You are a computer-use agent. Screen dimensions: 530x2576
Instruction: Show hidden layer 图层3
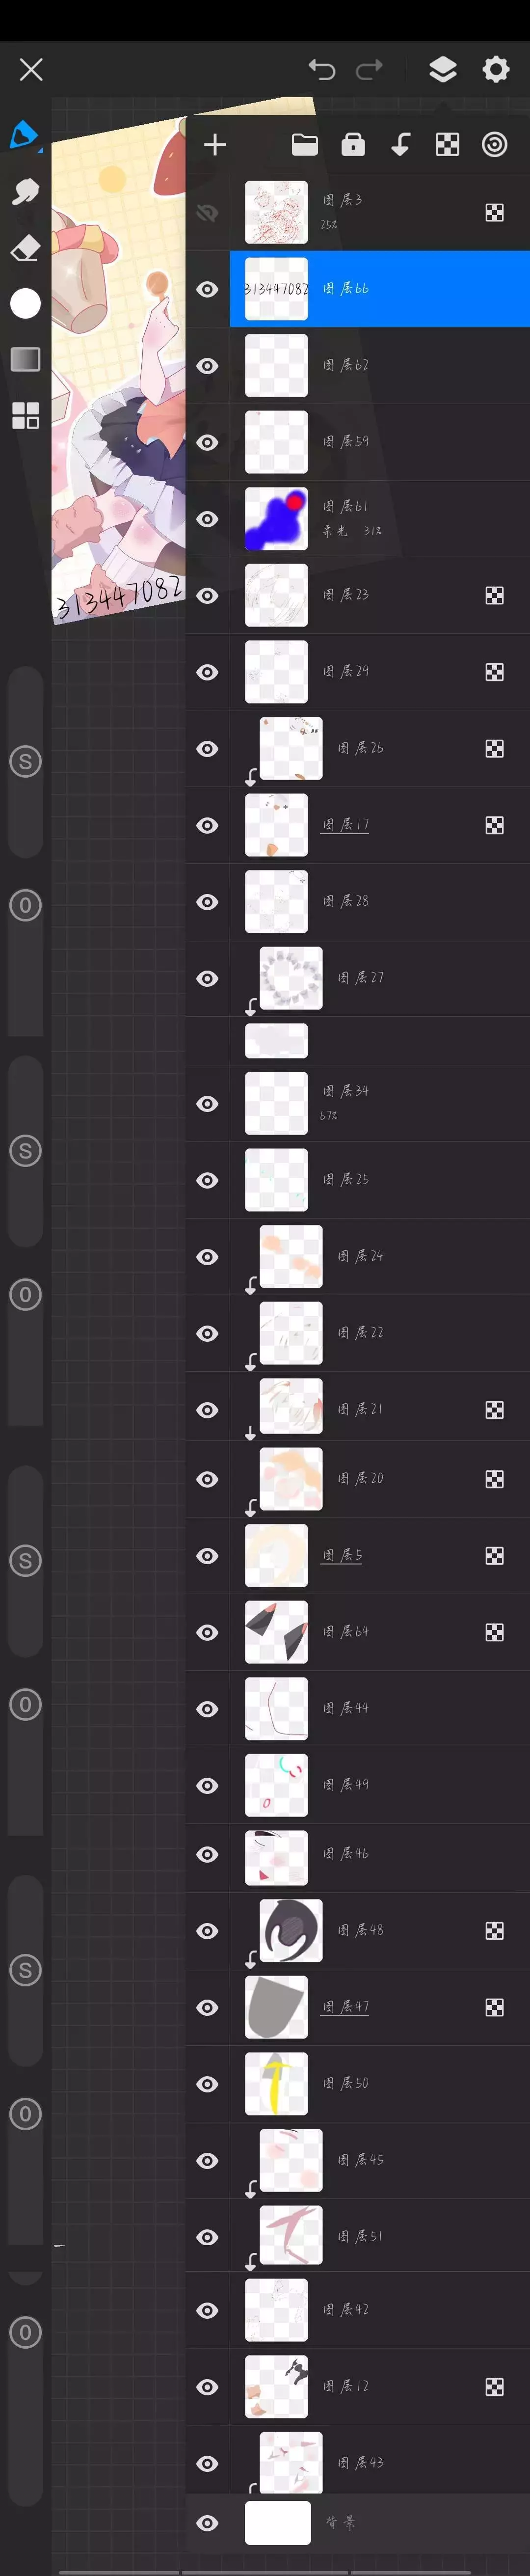point(207,213)
